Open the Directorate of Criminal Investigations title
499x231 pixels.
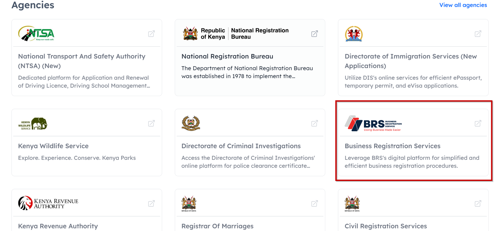click(241, 146)
